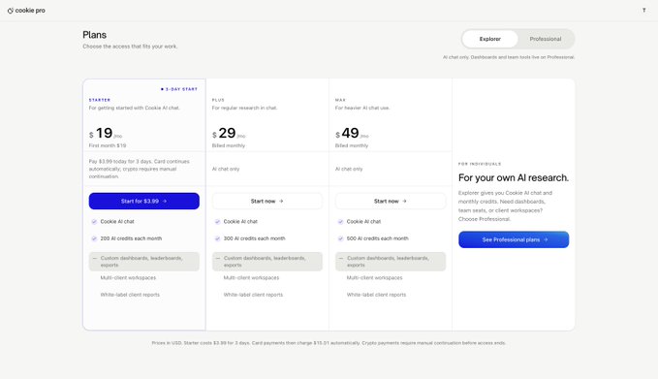
Task: Click the check icon beside 200 AI credits
Action: click(x=94, y=238)
